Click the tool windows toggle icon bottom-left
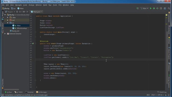The width and height of the screenshot is (172, 97). click(2, 95)
